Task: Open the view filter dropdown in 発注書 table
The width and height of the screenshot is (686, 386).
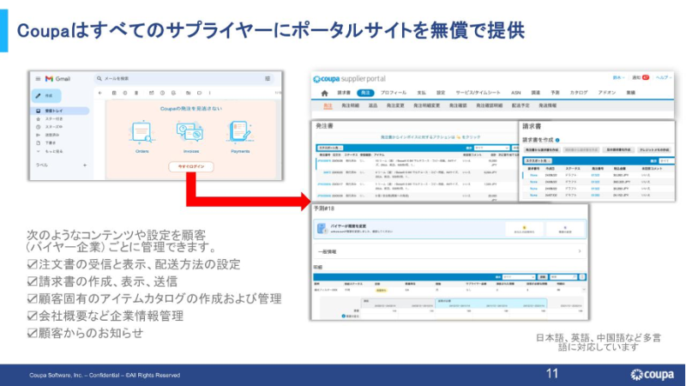Action: (491, 148)
